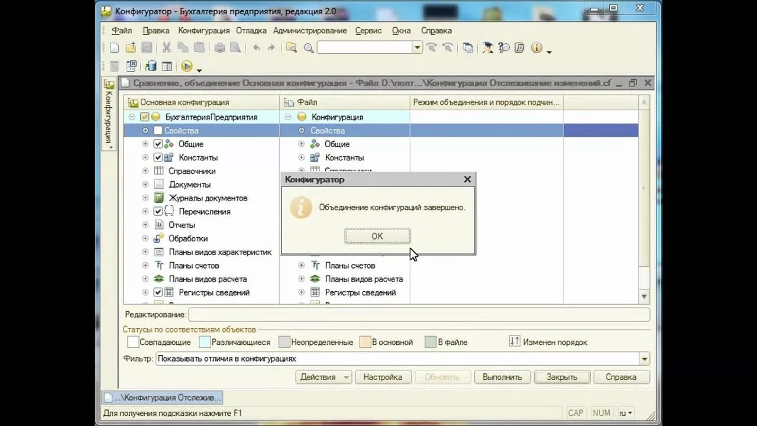Click the В основной color swatch
Viewport: 757px width, 426px height.
365,342
